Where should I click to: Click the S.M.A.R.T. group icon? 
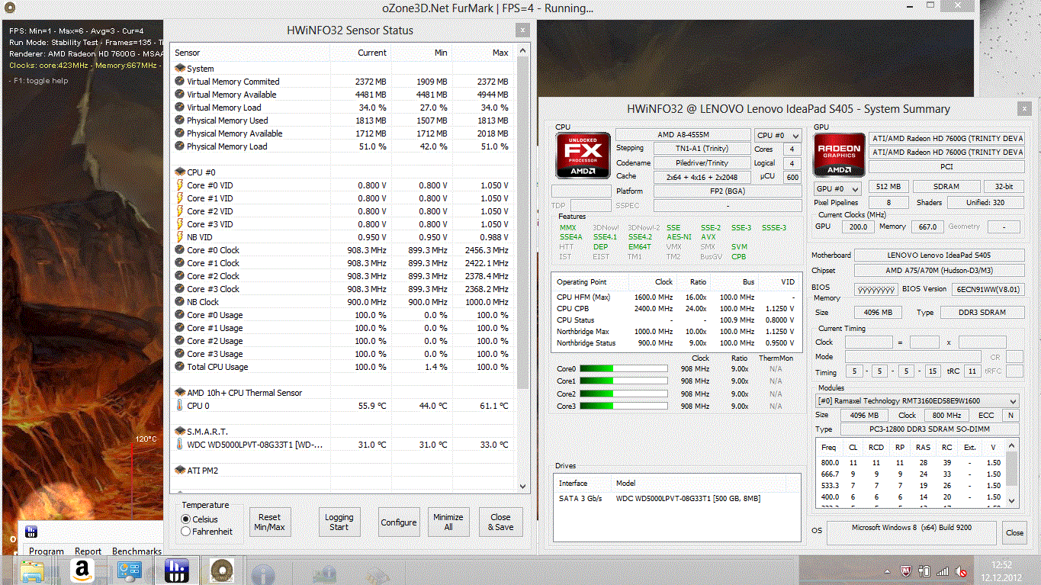click(x=180, y=432)
